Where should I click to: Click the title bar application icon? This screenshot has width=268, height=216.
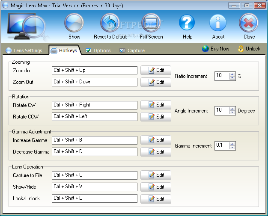[6, 6]
